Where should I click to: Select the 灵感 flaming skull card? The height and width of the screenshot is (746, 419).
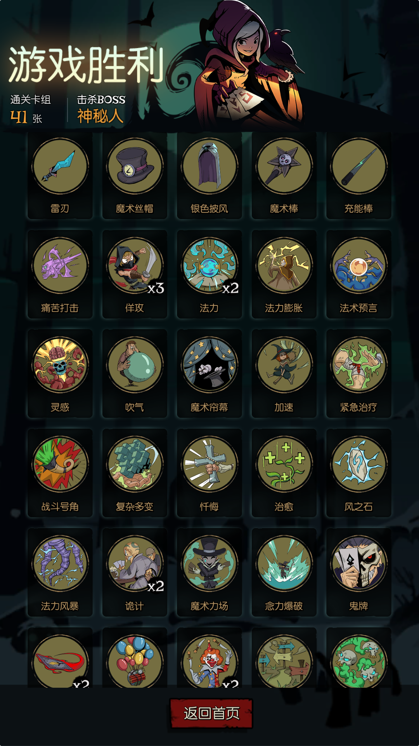tap(60, 373)
